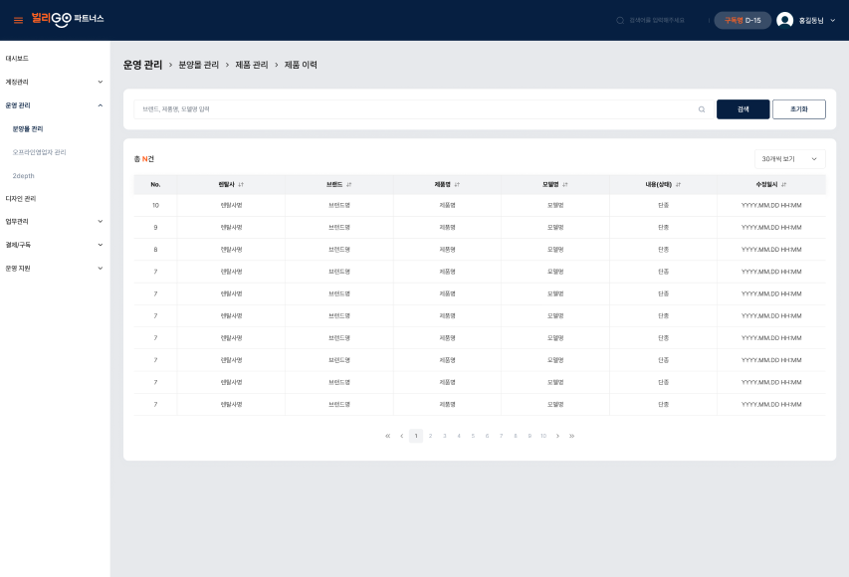This screenshot has height=577, width=849.
Task: Sort the table by 렌탈사 column sort icon
Action: (x=241, y=185)
